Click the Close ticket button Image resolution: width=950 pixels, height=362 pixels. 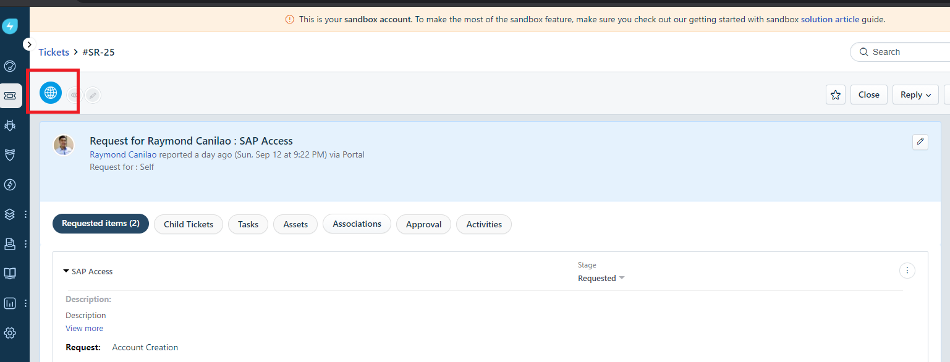tap(869, 95)
